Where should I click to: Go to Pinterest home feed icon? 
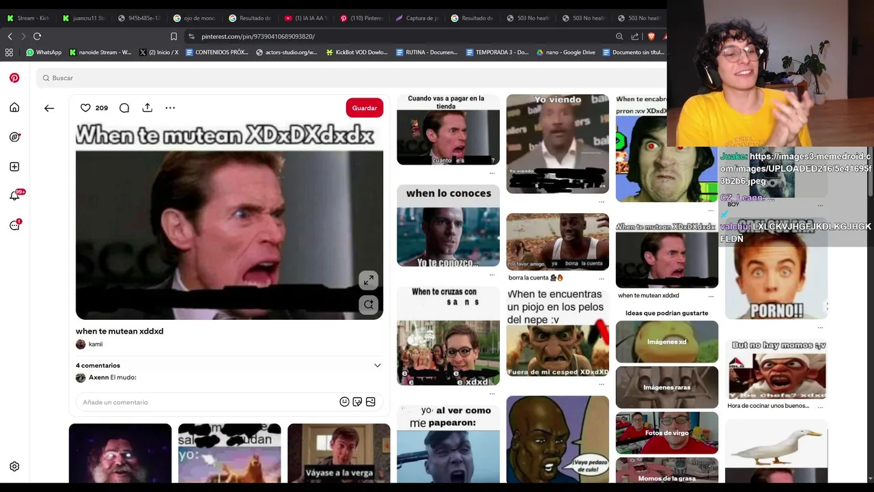(x=14, y=107)
